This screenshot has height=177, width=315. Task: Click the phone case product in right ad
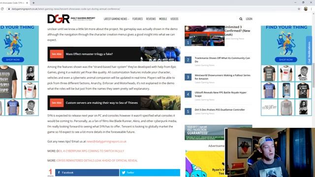coord(286,90)
